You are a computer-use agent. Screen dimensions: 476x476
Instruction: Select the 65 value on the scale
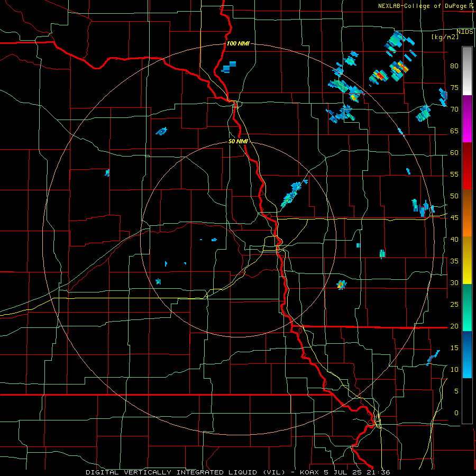coord(454,131)
